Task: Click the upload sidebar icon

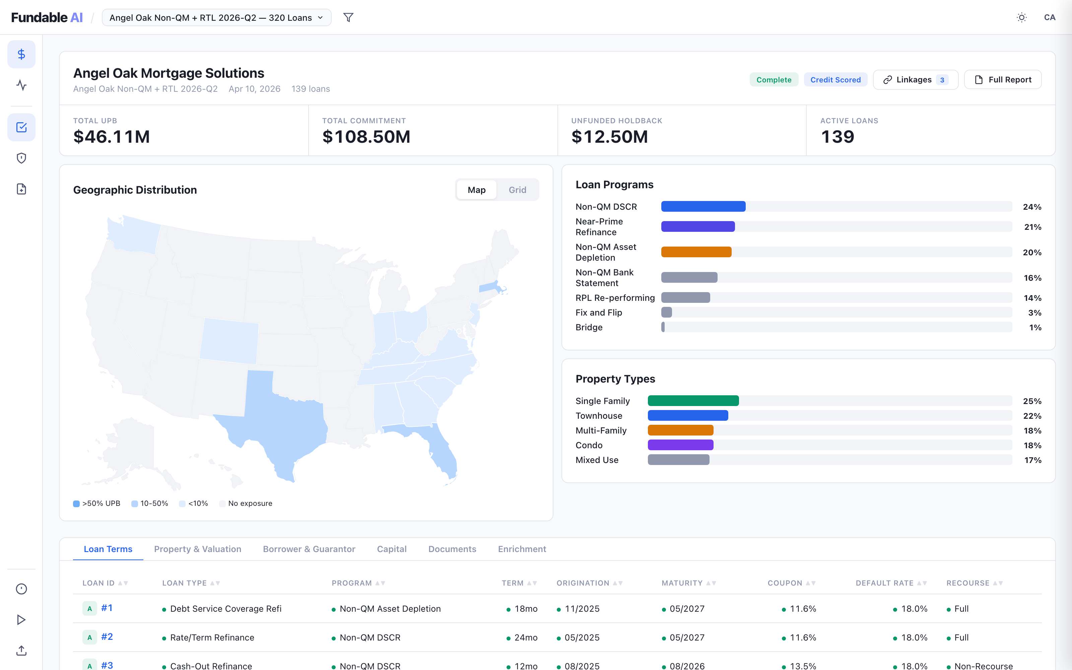Action: coord(21,651)
